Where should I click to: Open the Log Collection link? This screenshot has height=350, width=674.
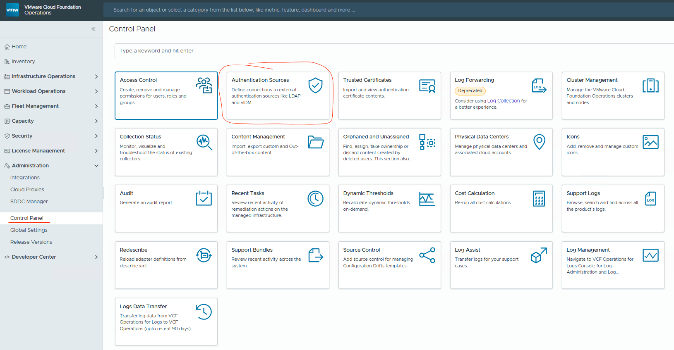click(x=503, y=101)
